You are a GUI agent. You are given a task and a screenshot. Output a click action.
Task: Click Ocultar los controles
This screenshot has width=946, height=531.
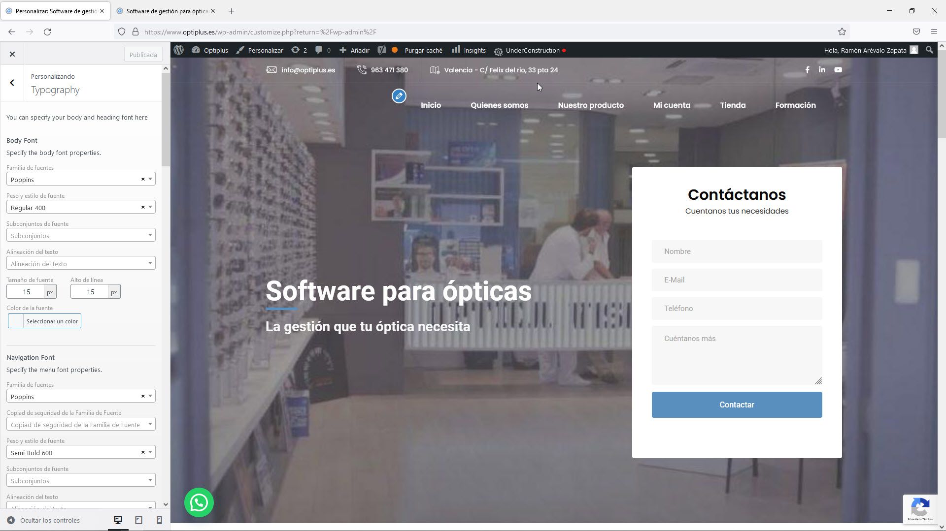point(43,520)
